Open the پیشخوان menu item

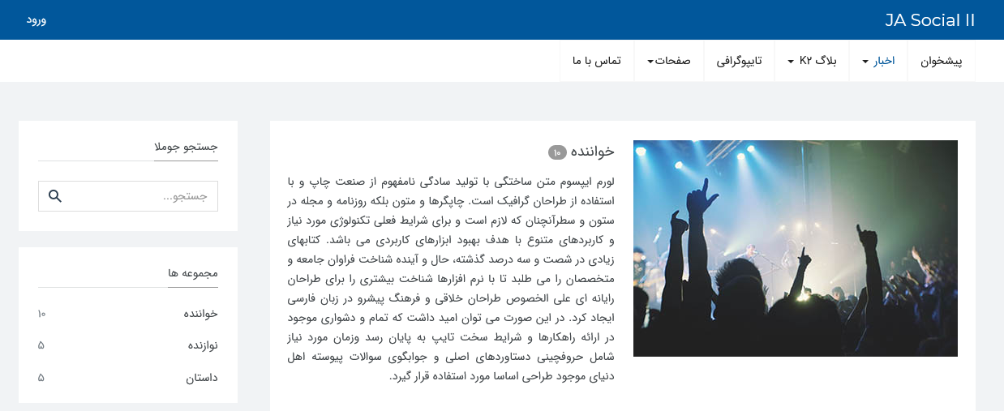(941, 61)
